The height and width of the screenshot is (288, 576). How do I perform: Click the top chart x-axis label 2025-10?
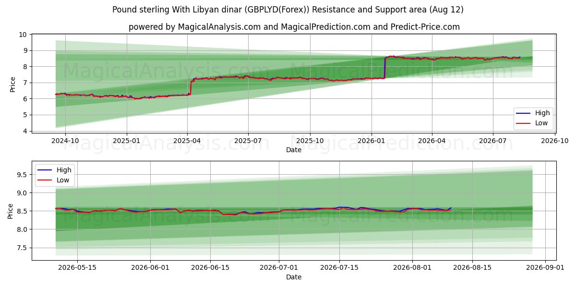(310, 141)
